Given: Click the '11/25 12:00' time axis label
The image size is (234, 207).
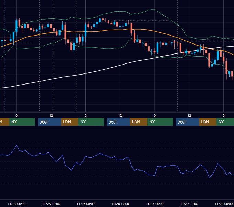Looking at the screenshot, I should point(51,204).
